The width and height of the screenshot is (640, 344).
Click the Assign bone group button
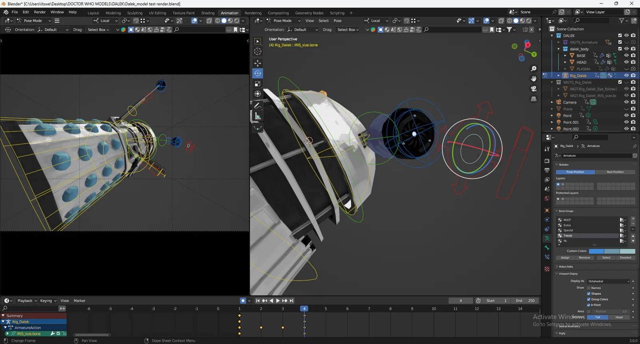tap(565, 258)
